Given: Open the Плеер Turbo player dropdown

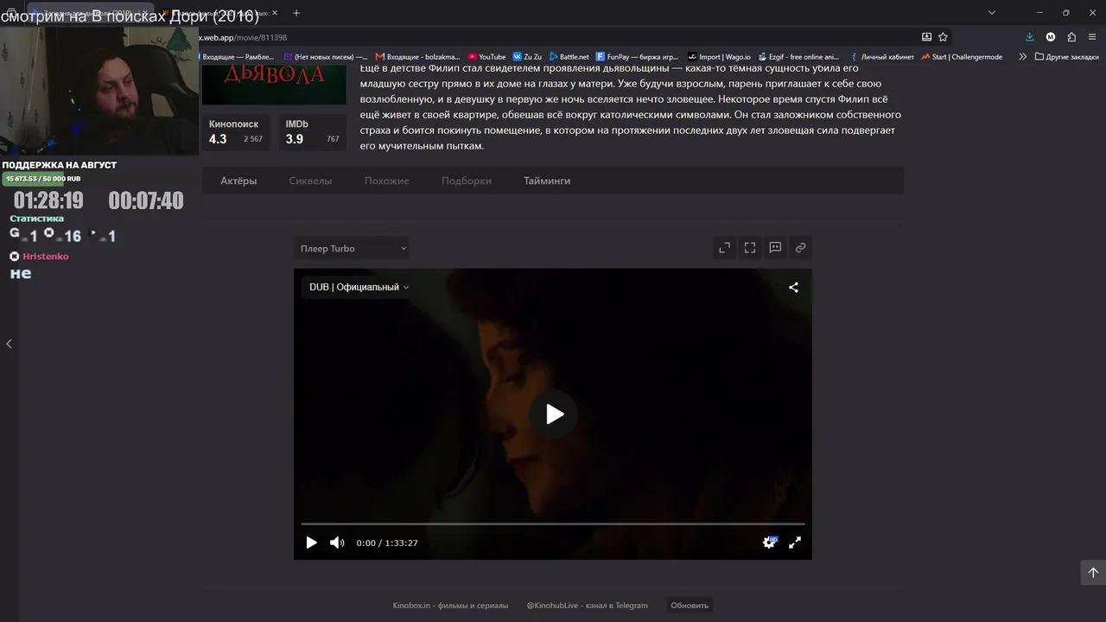Looking at the screenshot, I should click(352, 249).
